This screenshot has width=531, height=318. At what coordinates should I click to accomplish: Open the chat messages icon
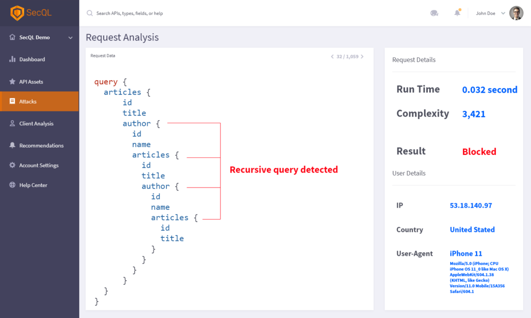pos(434,13)
